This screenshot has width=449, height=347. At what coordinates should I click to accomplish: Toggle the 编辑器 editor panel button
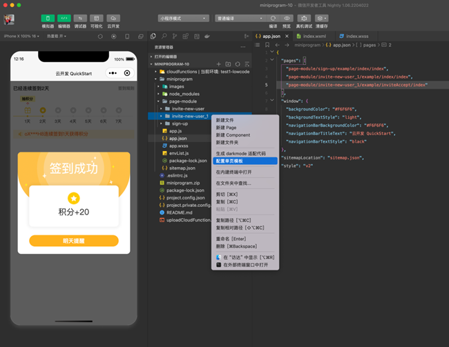tap(64, 18)
